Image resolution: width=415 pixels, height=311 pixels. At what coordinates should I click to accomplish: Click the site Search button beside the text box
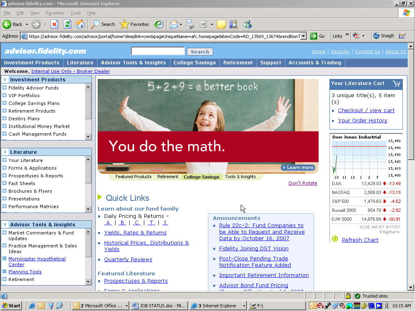click(x=200, y=52)
